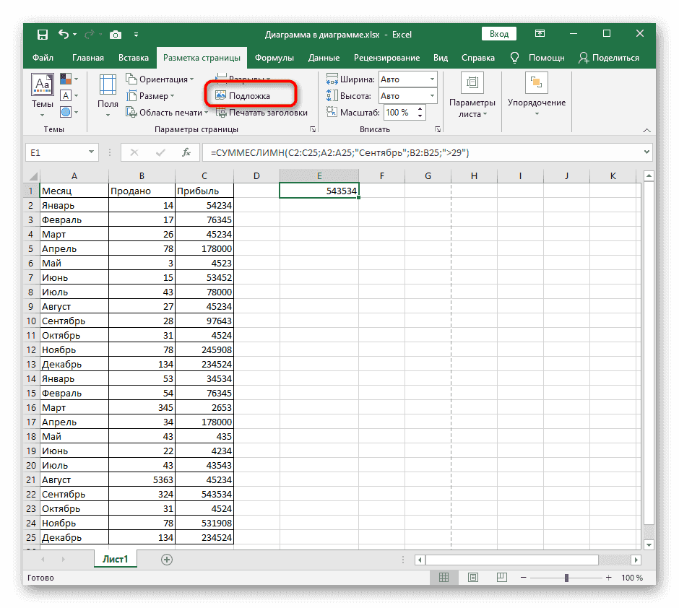Click the insert function fx icon

point(186,152)
